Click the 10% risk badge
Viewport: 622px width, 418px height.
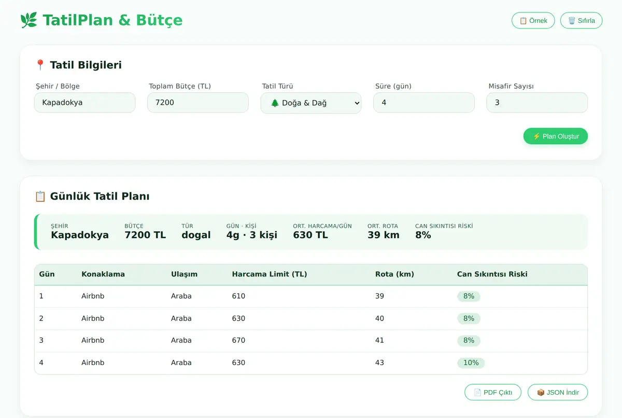pos(471,363)
